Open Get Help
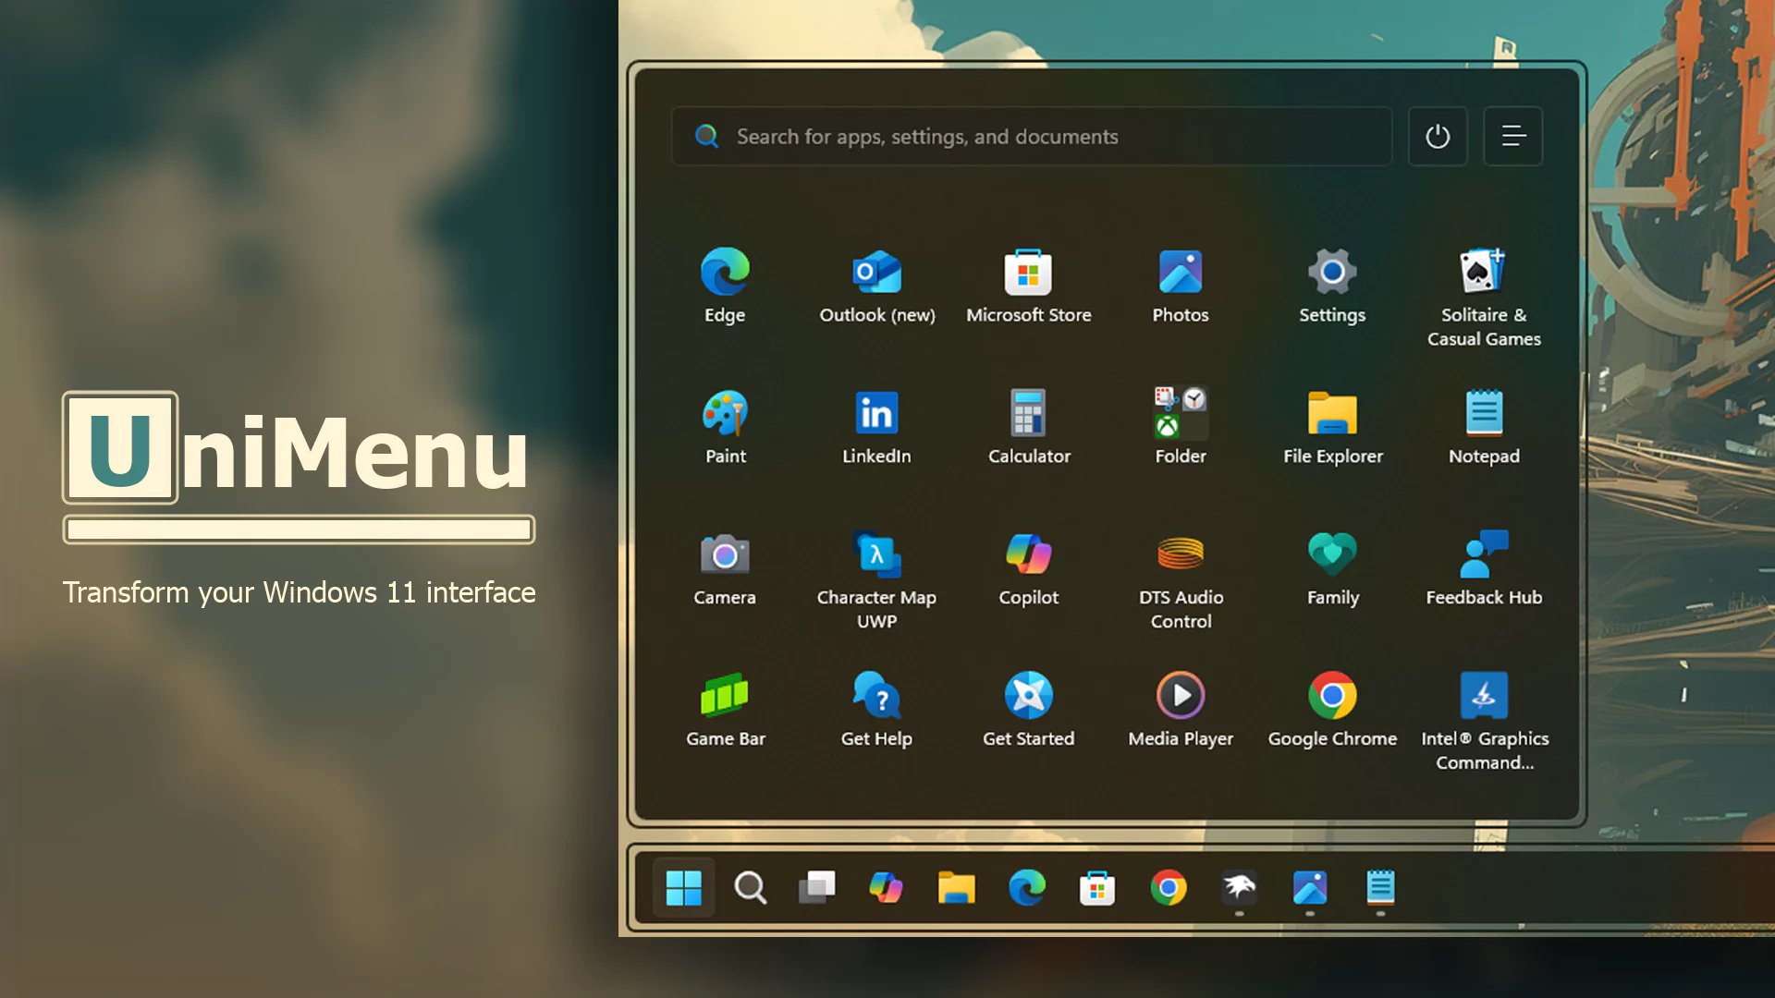 [x=876, y=710]
